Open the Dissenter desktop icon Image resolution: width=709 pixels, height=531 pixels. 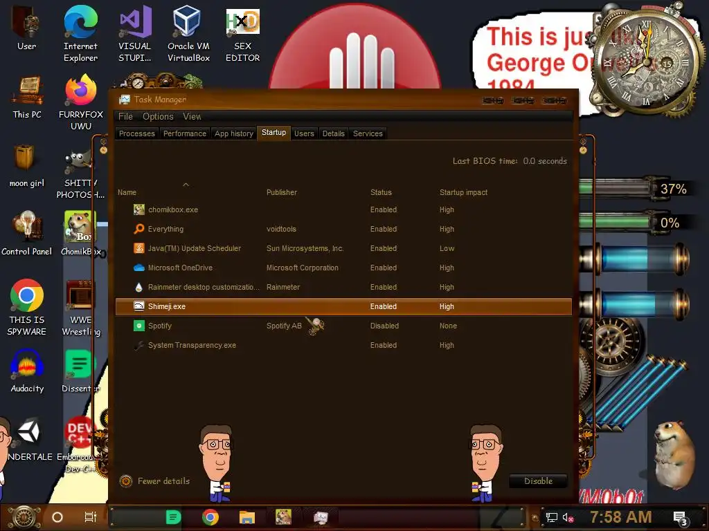(x=80, y=371)
